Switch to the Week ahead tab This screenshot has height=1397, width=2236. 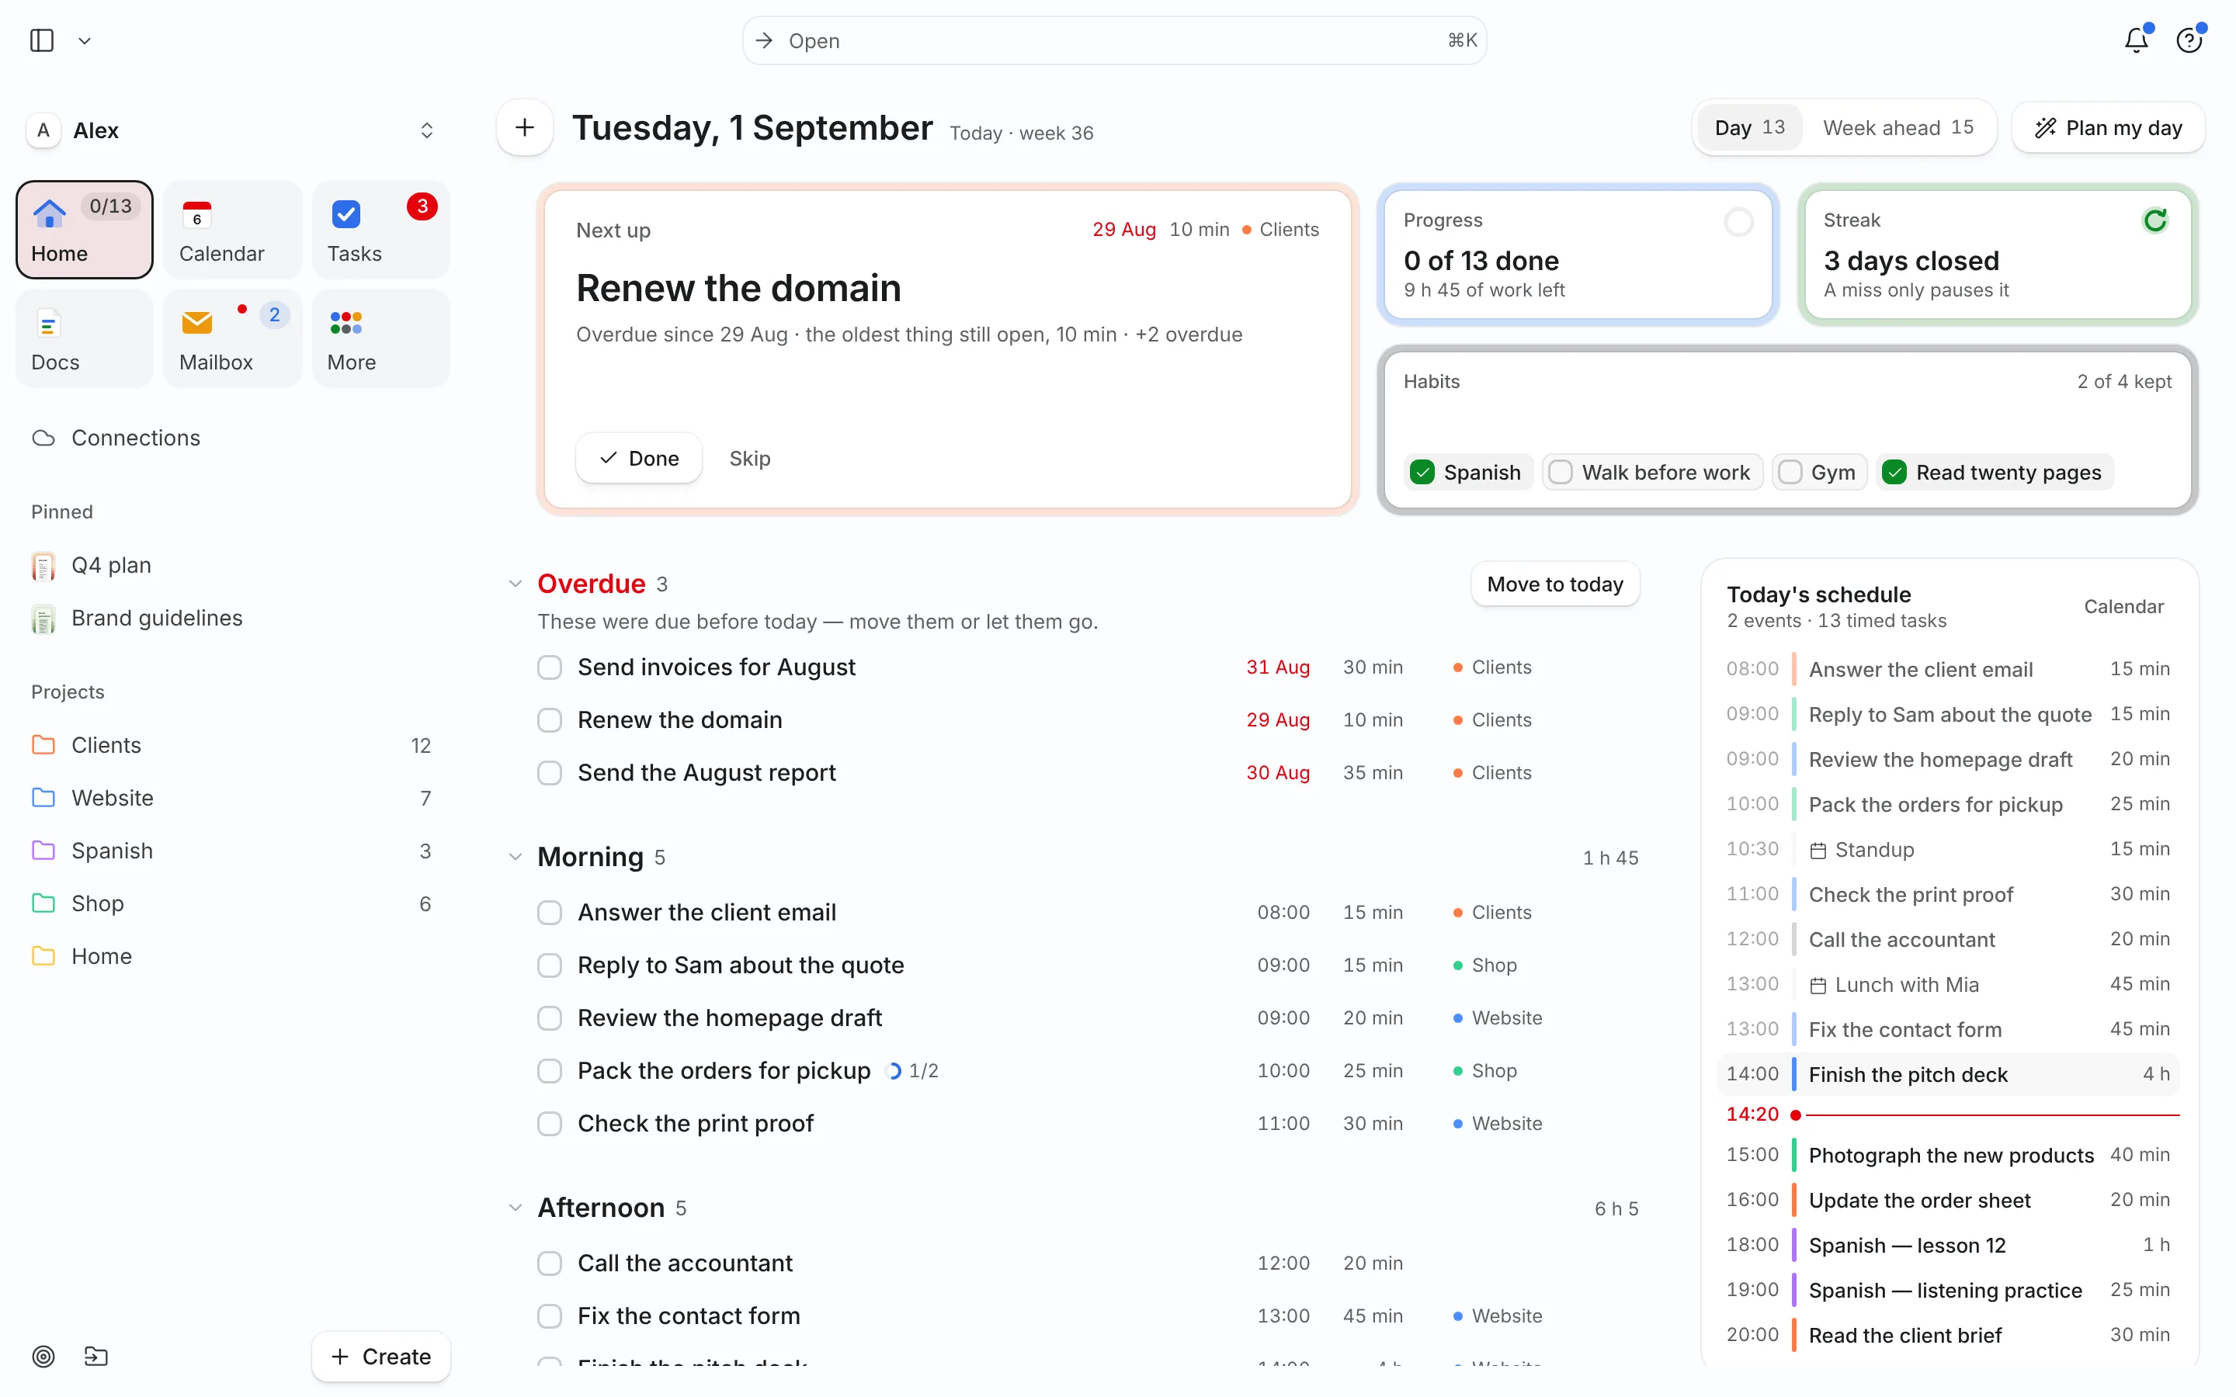1897,127
